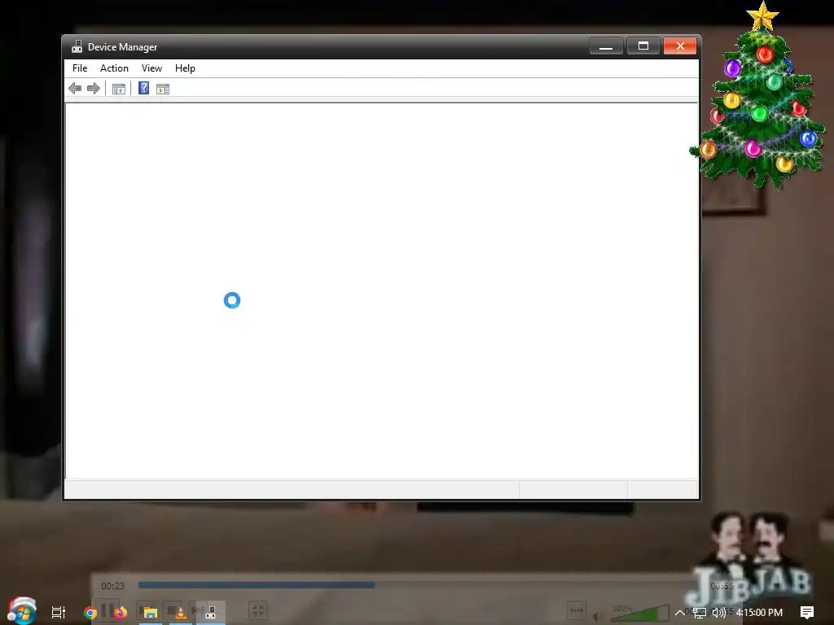Click the Forward arrow in Device Manager toolbar
The height and width of the screenshot is (625, 834).
click(94, 88)
